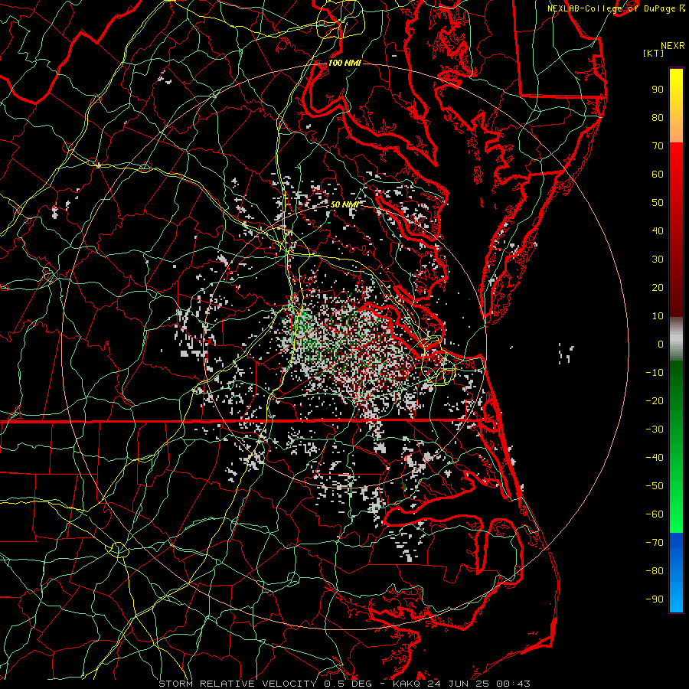Select the -70 value on velocity scale

pyautogui.click(x=655, y=543)
